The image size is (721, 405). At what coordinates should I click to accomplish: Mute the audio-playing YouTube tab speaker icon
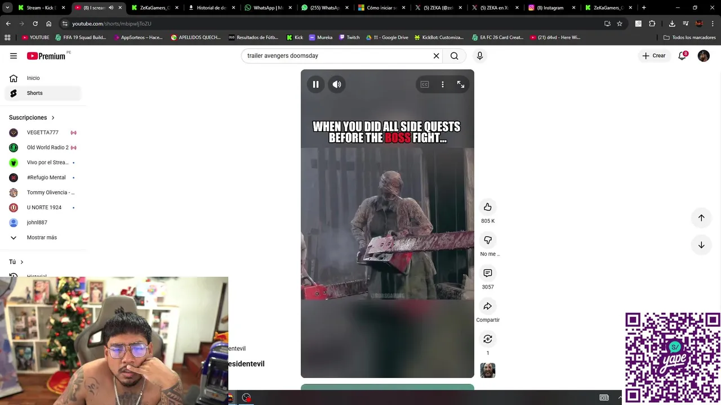click(x=111, y=8)
